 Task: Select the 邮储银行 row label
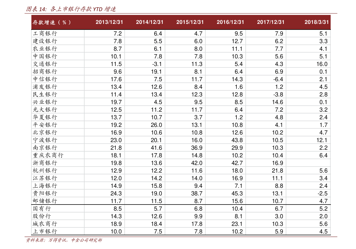45,201
